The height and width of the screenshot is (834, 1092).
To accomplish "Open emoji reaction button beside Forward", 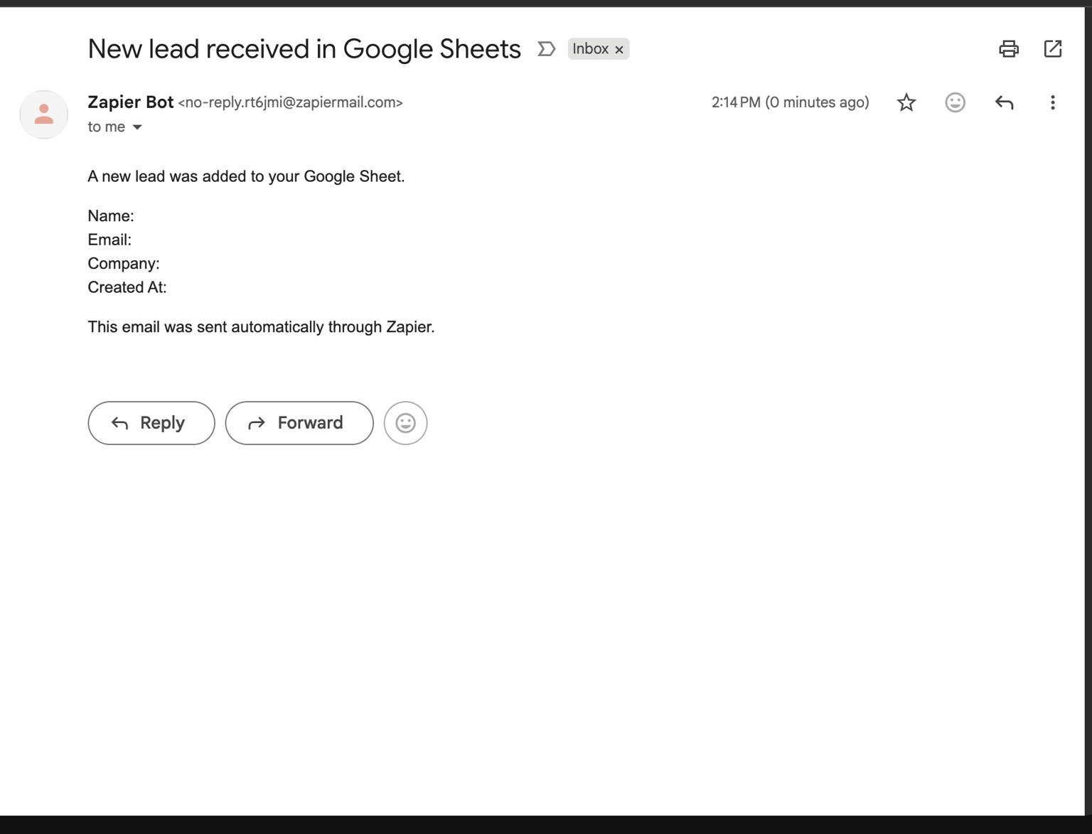I will pyautogui.click(x=405, y=423).
